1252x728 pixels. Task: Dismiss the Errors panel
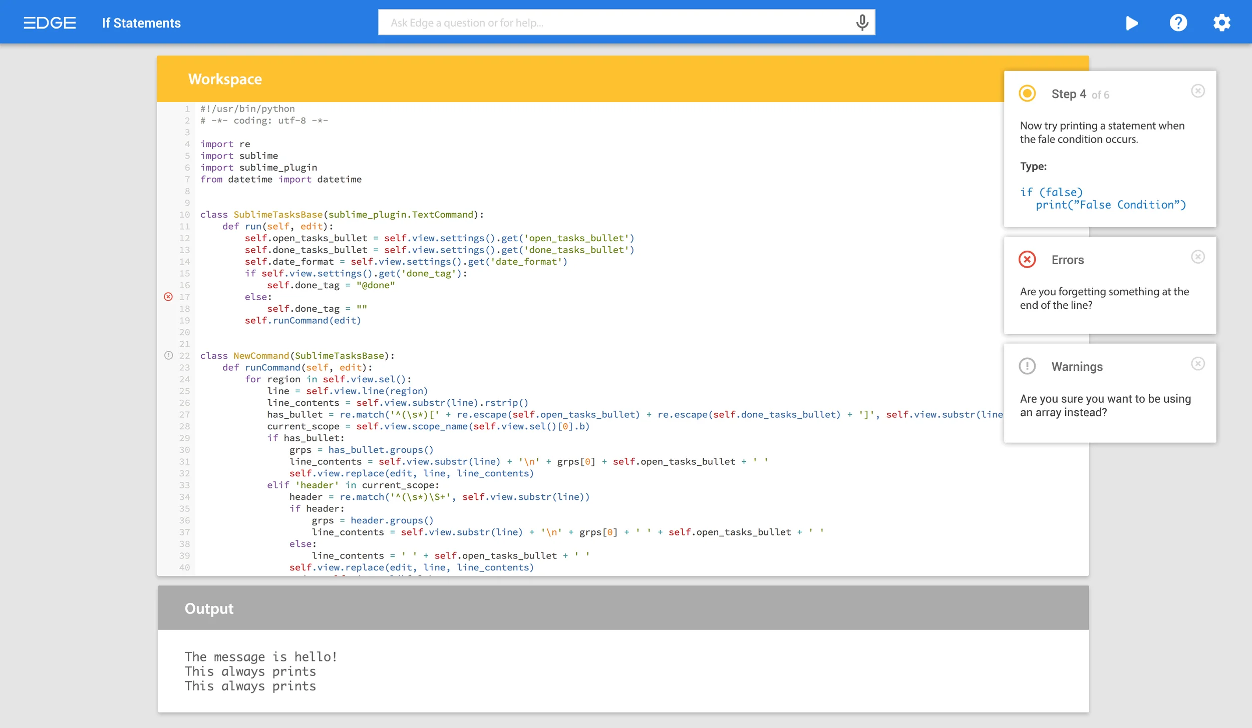pos(1197,257)
